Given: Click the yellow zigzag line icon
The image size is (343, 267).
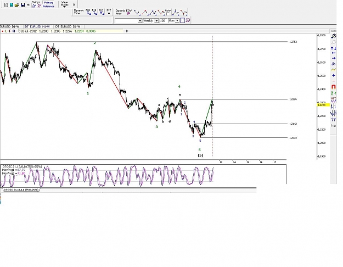Looking at the screenshot, I should point(333,70).
